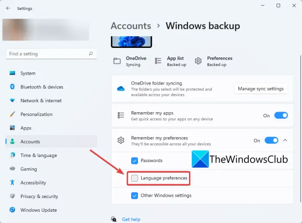Open System settings category
302x223 pixels.
point(51,73)
